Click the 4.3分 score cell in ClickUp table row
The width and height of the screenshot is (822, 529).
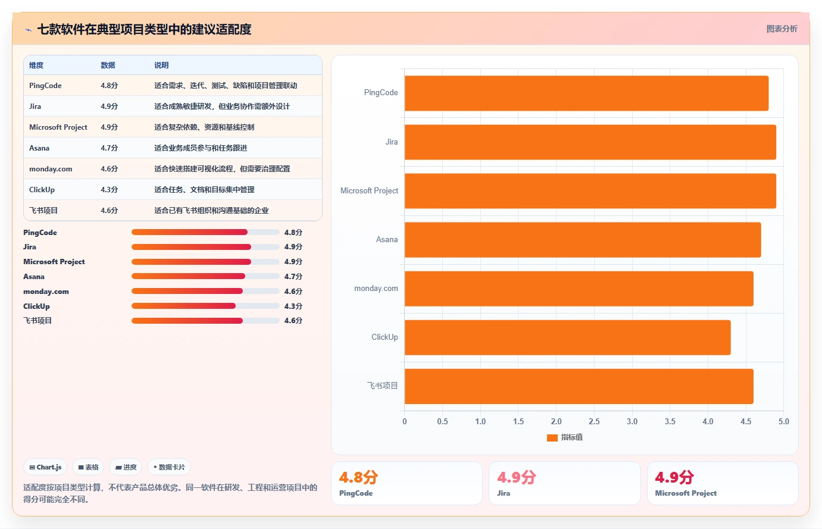coord(110,190)
